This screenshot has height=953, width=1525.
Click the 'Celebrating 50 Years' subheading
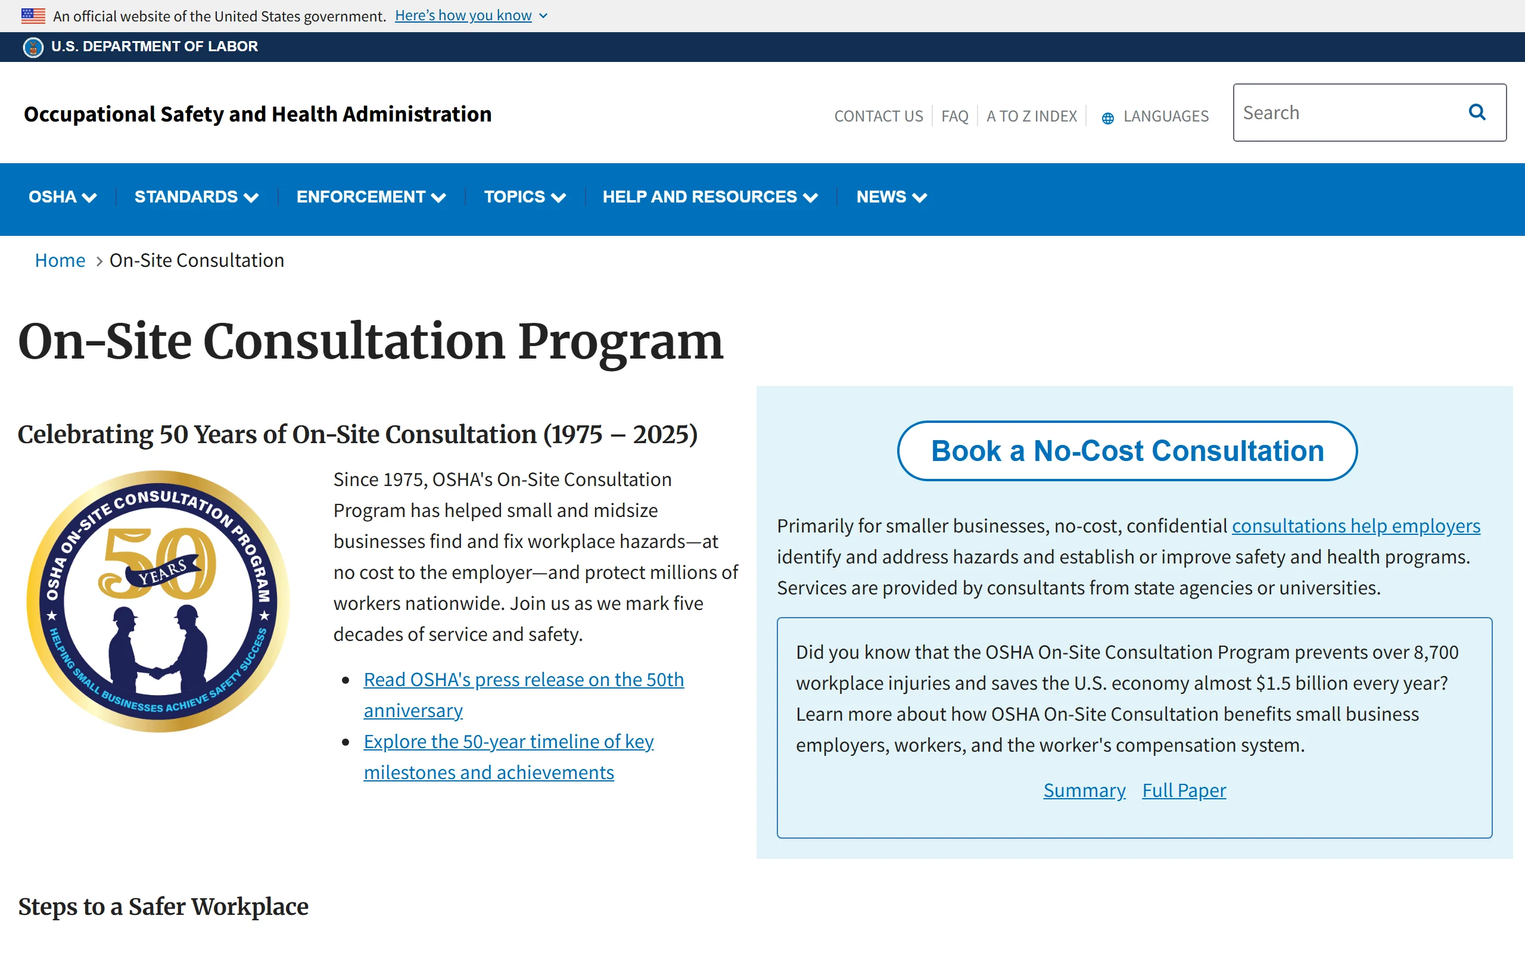(357, 434)
